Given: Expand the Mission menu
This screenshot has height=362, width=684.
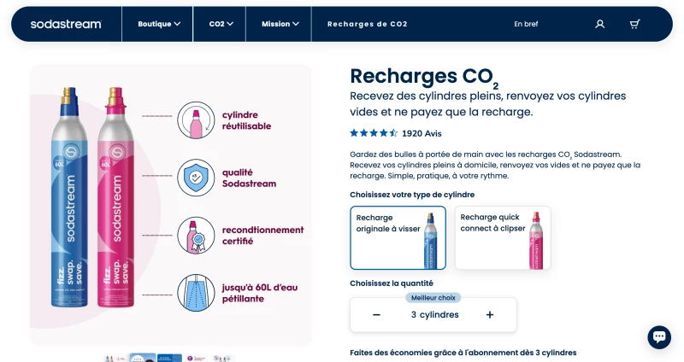Looking at the screenshot, I should tap(280, 24).
